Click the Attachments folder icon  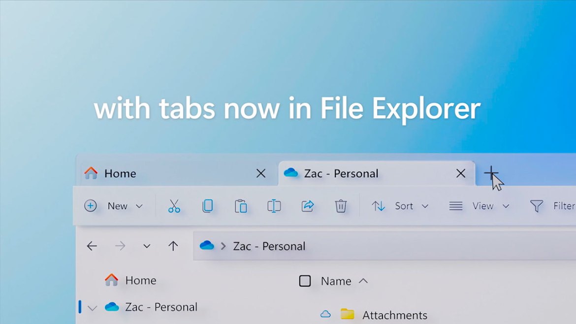pyautogui.click(x=347, y=314)
